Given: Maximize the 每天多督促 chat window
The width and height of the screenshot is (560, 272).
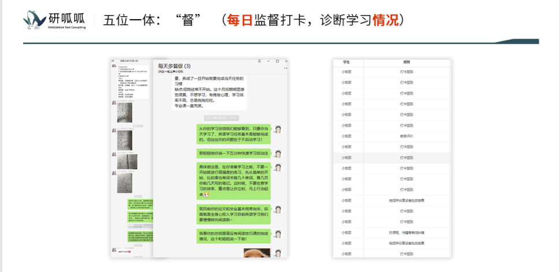Looking at the screenshot, I should tap(277, 61).
